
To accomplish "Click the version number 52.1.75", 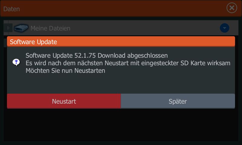I will point(85,56).
